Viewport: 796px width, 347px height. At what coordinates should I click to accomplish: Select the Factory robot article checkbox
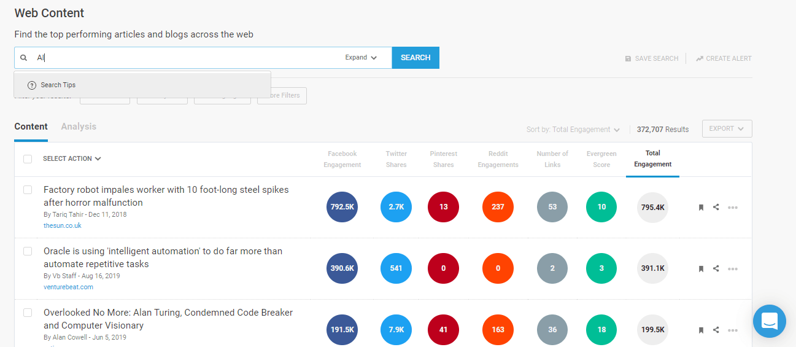(28, 190)
